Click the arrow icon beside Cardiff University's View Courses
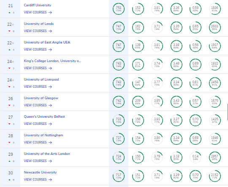 50,13
